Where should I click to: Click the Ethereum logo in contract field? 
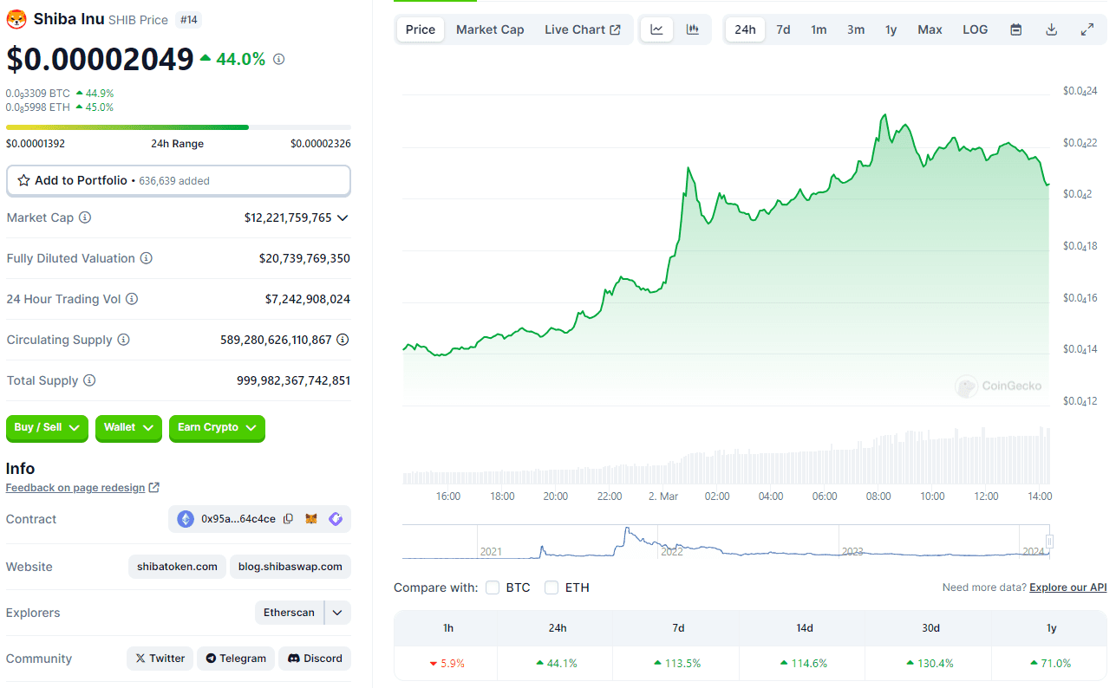[186, 519]
